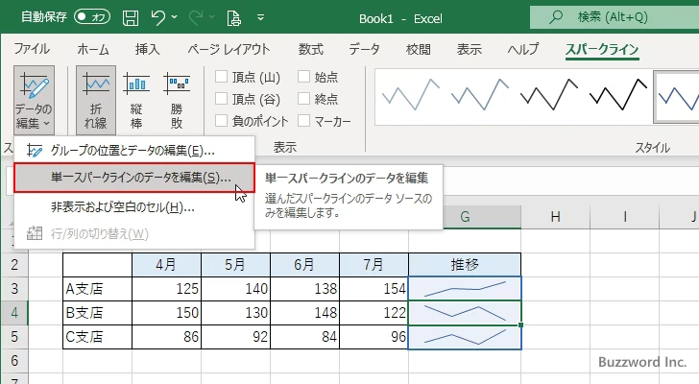
Task: Switch to the 挿入 tab
Action: point(148,49)
